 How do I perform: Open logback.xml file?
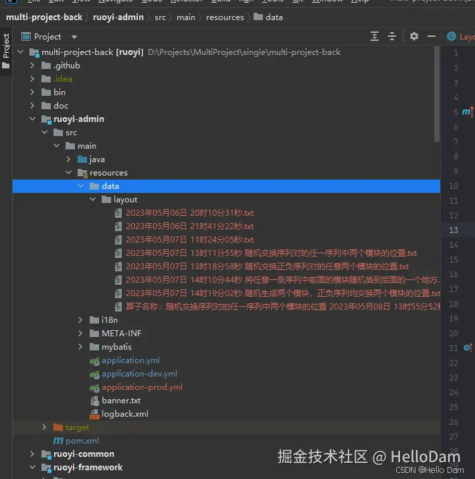(125, 414)
